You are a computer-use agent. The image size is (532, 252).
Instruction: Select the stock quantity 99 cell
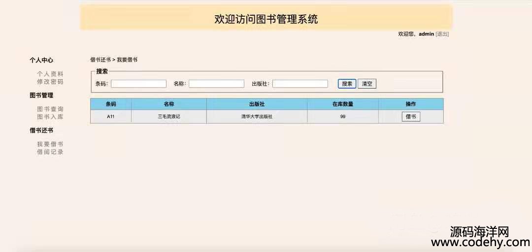343,117
